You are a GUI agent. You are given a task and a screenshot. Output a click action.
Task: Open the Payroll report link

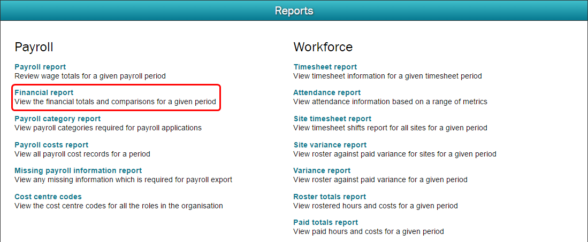tap(40, 67)
